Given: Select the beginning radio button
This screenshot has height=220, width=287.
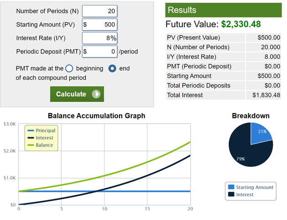Looking at the screenshot, I should point(69,69).
